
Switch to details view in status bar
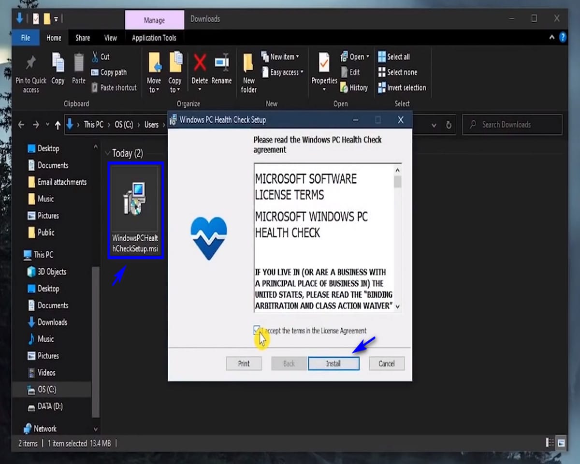(550, 443)
